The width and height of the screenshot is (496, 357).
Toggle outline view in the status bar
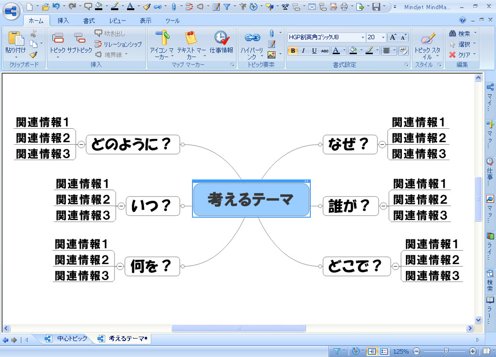click(x=384, y=351)
